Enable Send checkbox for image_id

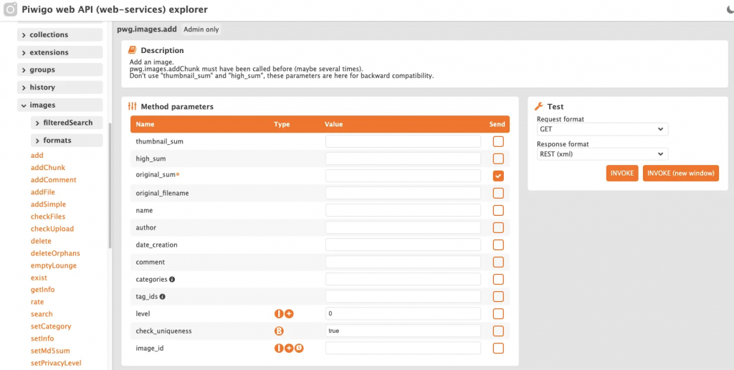(498, 348)
